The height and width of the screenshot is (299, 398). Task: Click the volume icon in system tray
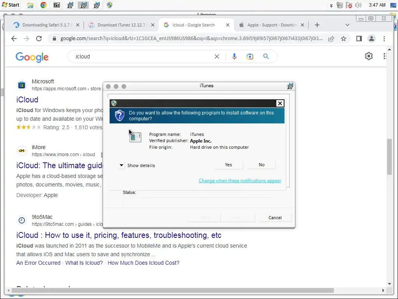click(x=358, y=5)
